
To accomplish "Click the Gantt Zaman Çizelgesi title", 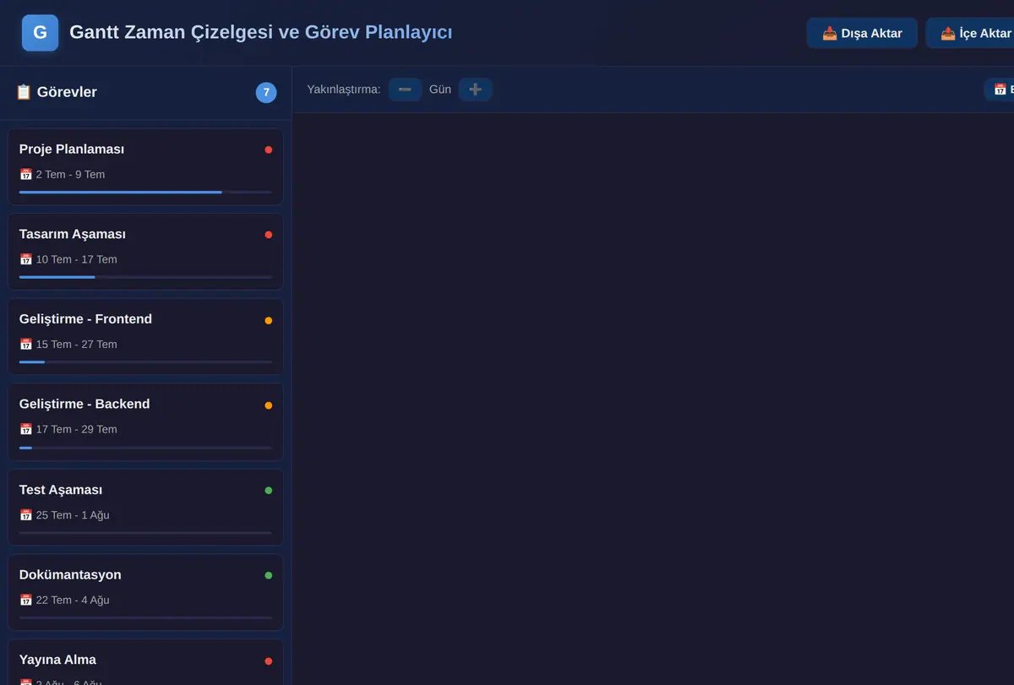I will pyautogui.click(x=260, y=33).
